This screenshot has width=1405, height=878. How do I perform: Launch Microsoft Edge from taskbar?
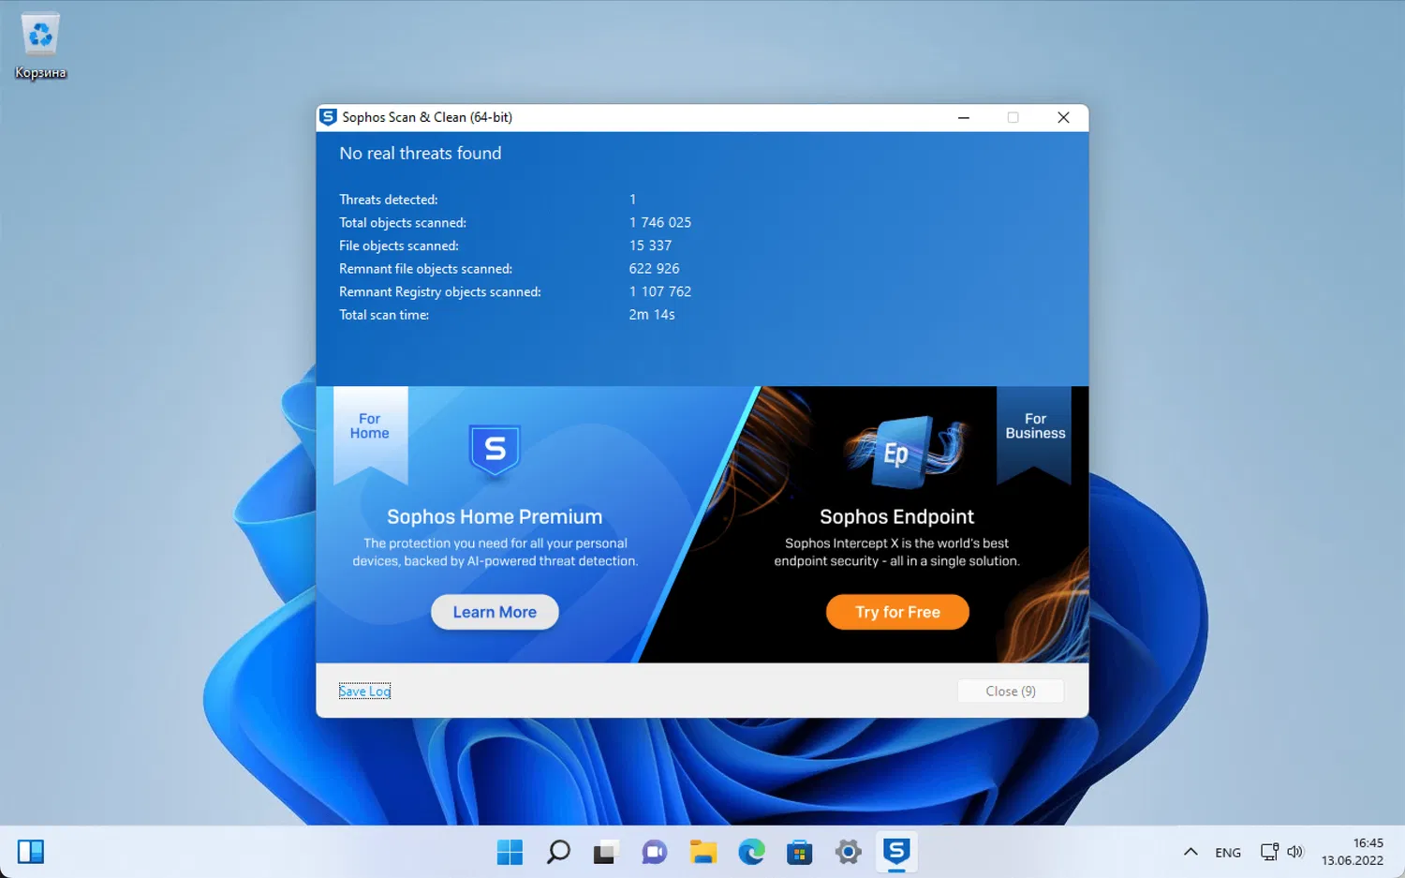[x=751, y=852]
